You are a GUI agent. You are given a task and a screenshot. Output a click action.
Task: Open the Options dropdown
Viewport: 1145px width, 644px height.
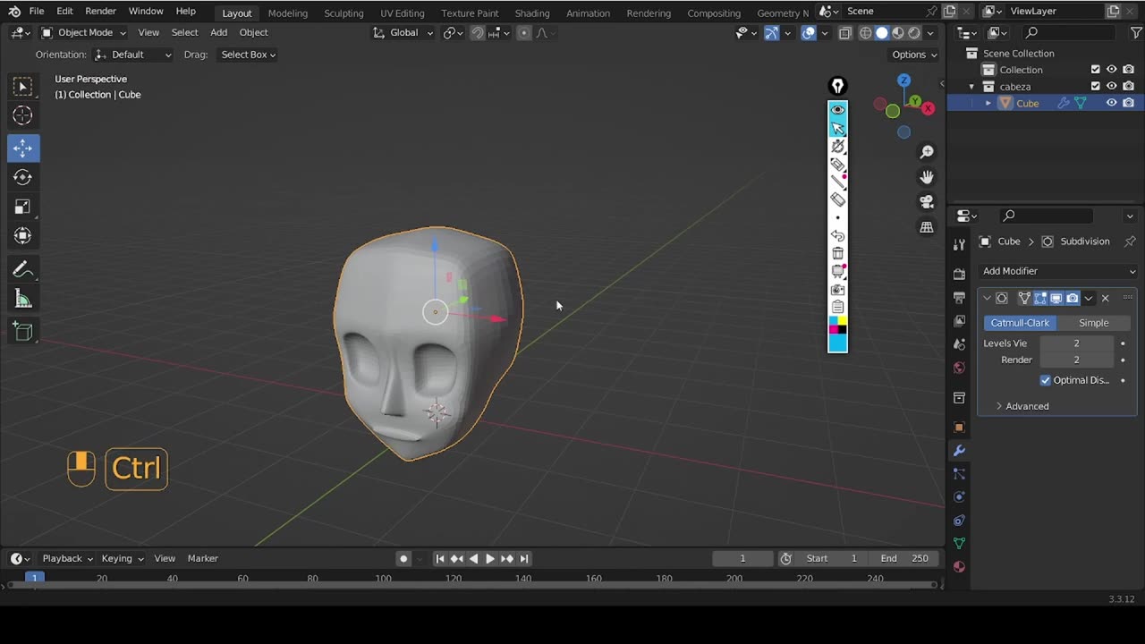coord(914,55)
